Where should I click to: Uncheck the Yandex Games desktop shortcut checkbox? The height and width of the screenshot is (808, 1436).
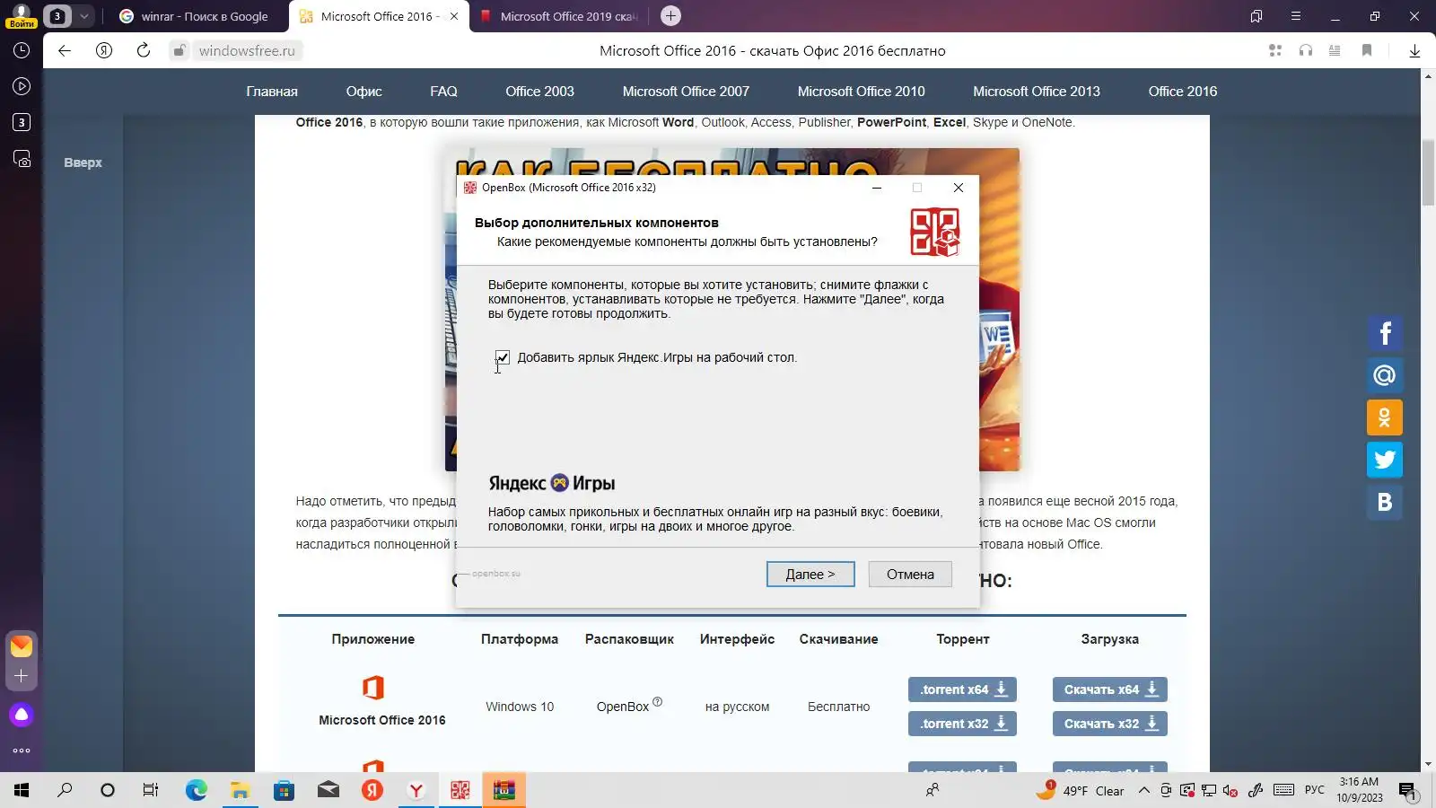click(503, 357)
